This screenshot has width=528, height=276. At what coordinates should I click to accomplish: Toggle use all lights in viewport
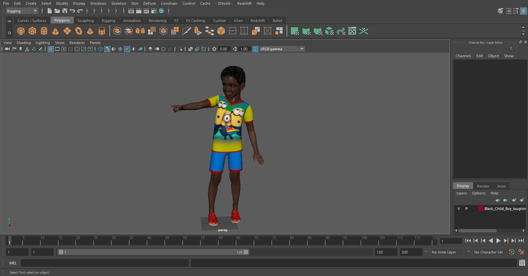[x=133, y=49]
